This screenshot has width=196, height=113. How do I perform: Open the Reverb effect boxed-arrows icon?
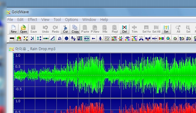[x=87, y=38]
